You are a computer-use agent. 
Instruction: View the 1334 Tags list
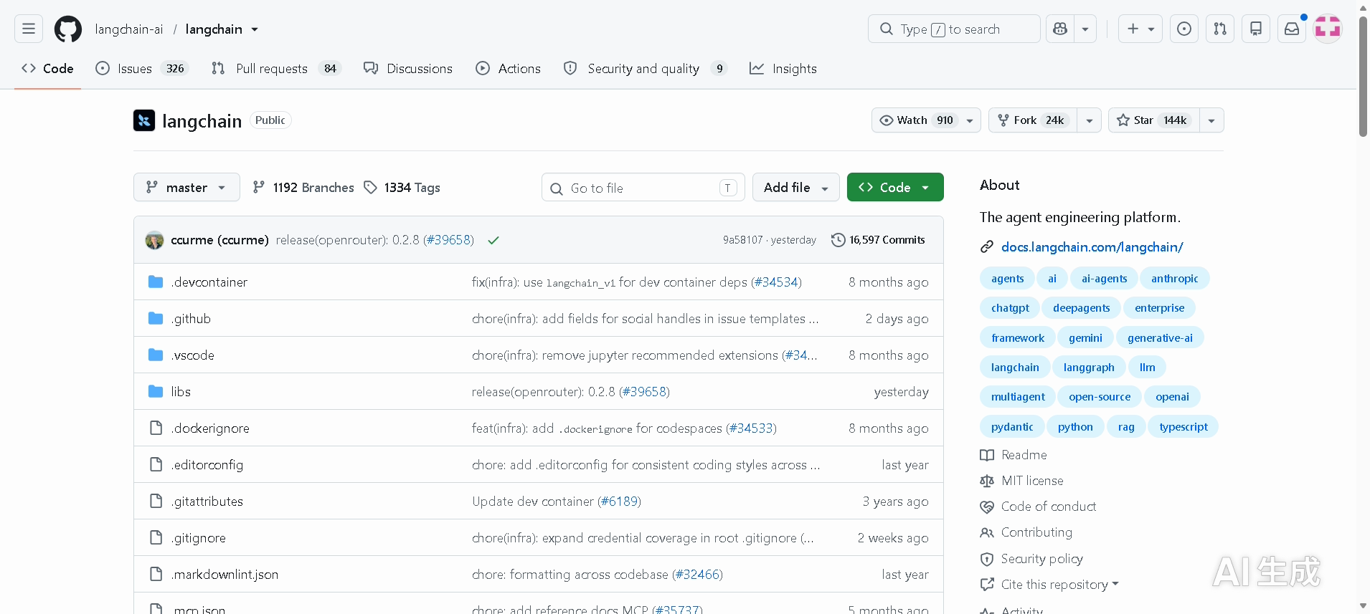pos(402,188)
